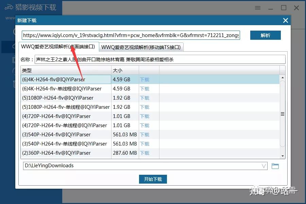Click the 287.60 MB size cell

125,153
